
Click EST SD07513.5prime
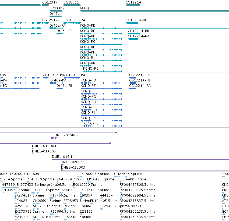[x=47, y=206]
